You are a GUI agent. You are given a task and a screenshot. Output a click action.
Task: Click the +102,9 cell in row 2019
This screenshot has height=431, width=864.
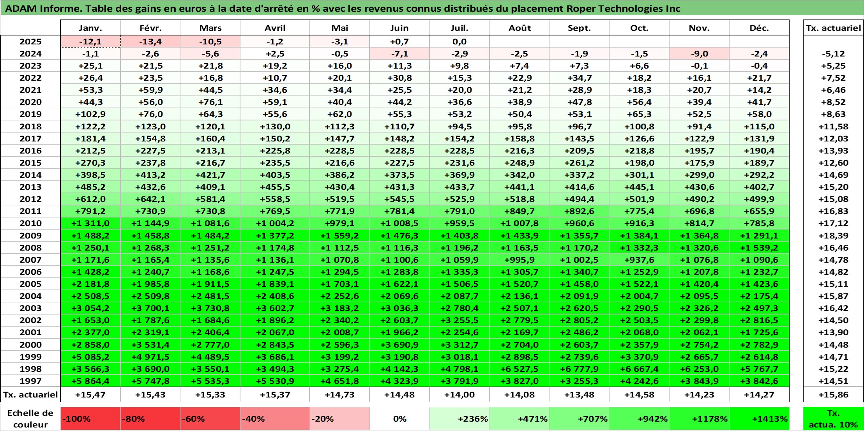(x=90, y=114)
